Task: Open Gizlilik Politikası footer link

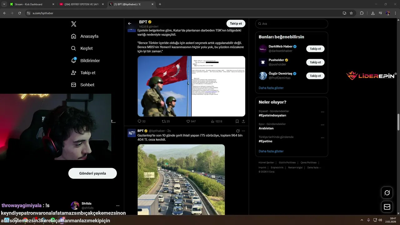Action: pos(287,162)
